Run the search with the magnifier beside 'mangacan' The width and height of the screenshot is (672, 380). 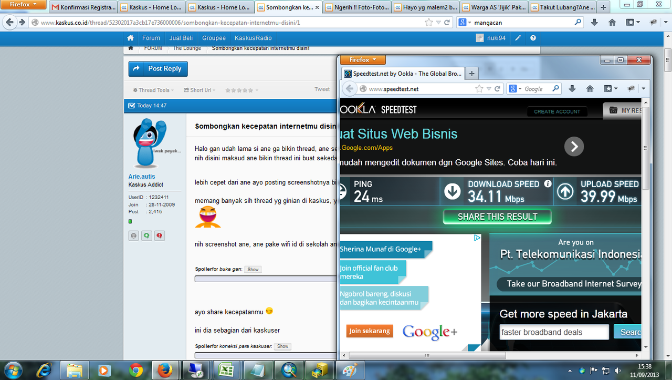coord(578,23)
